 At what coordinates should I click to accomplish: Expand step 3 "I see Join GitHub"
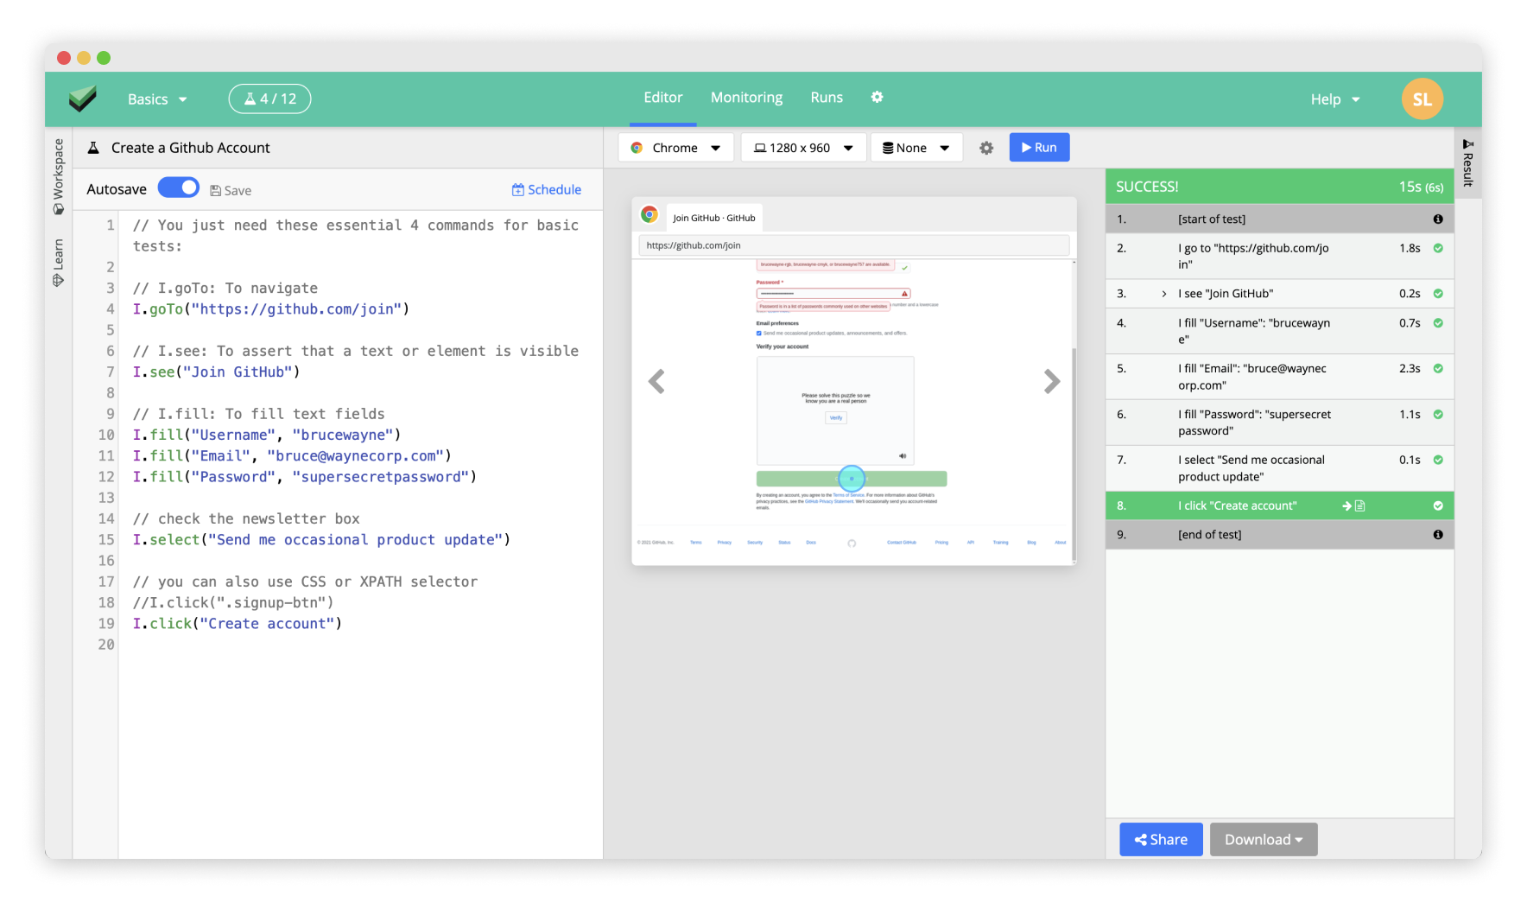[1163, 293]
